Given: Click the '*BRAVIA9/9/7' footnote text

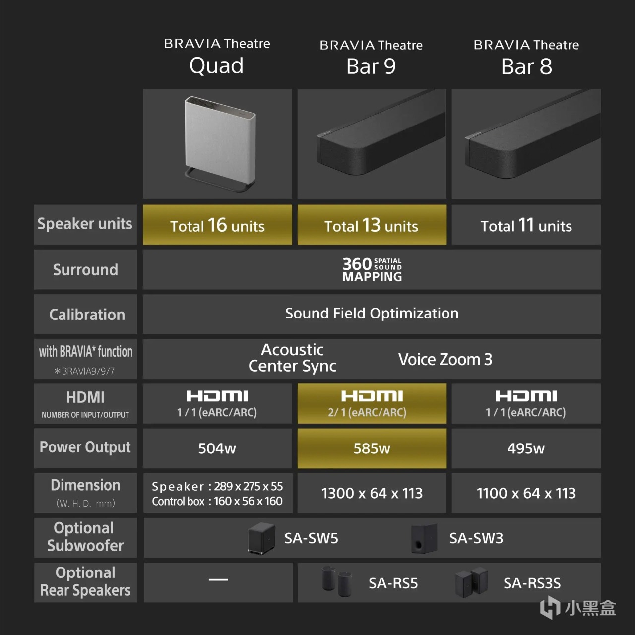Looking at the screenshot, I should click(x=84, y=371).
